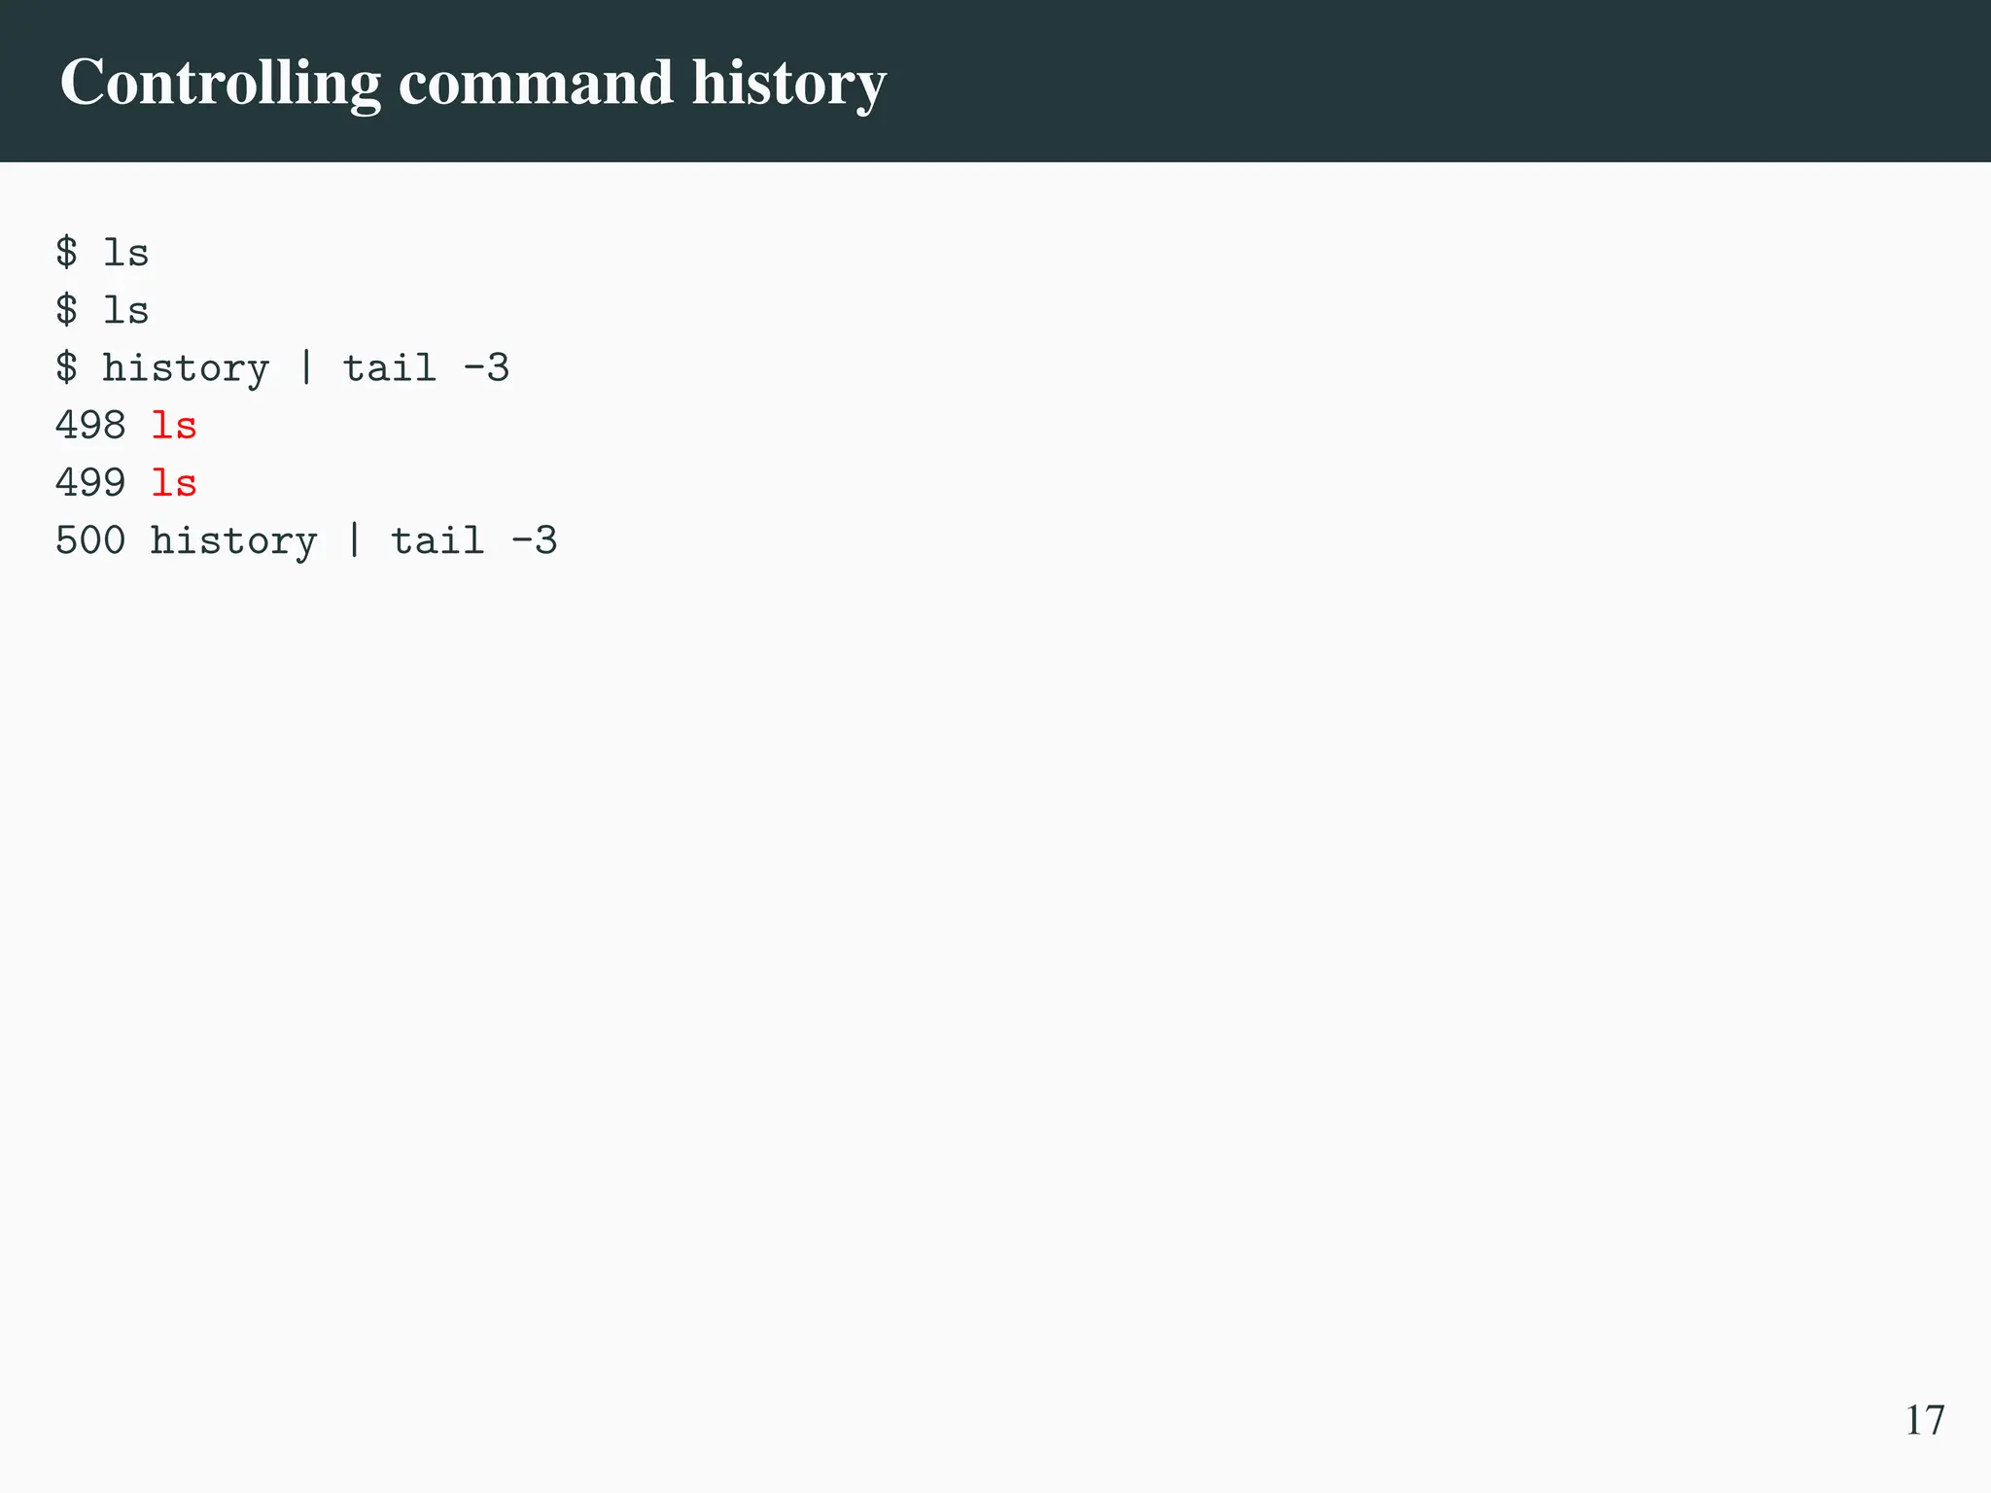The height and width of the screenshot is (1493, 1991).
Task: Select history entry number 500
Action: point(89,540)
